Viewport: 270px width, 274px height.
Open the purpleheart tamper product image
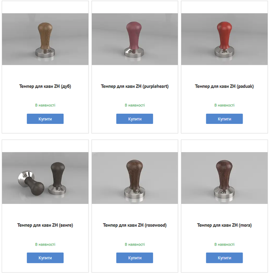pos(135,39)
